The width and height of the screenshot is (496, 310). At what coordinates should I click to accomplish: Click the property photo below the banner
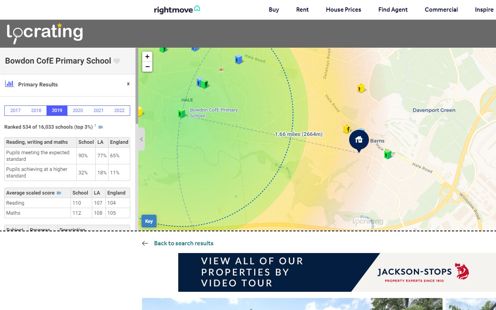[292, 304]
